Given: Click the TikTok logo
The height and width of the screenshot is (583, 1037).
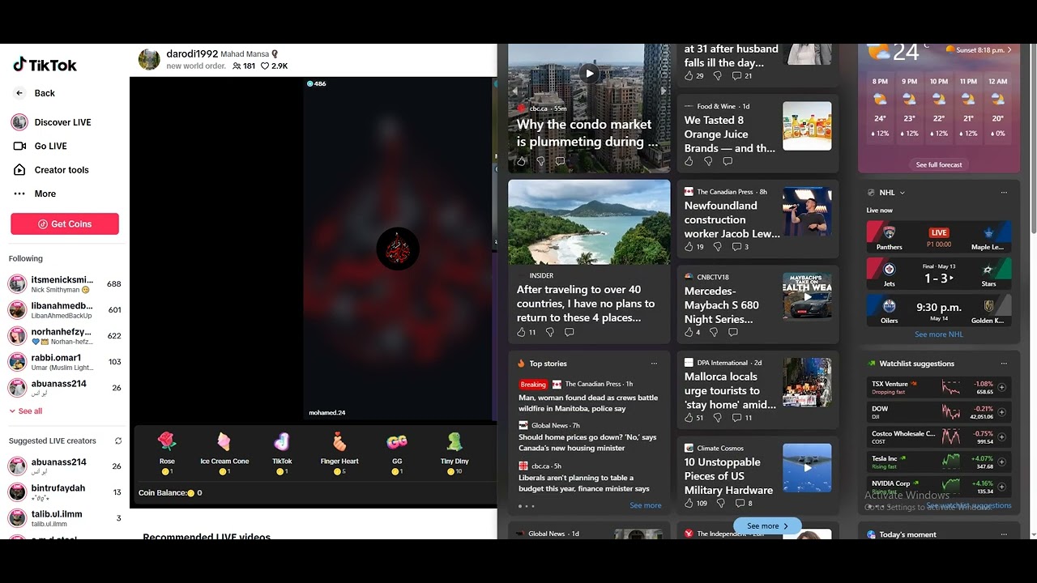Looking at the screenshot, I should click(x=45, y=65).
